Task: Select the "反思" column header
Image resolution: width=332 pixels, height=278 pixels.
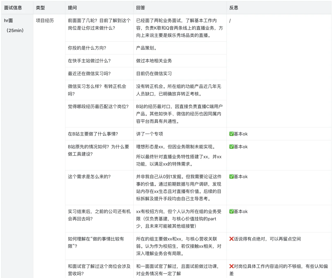Action: tap(233, 7)
